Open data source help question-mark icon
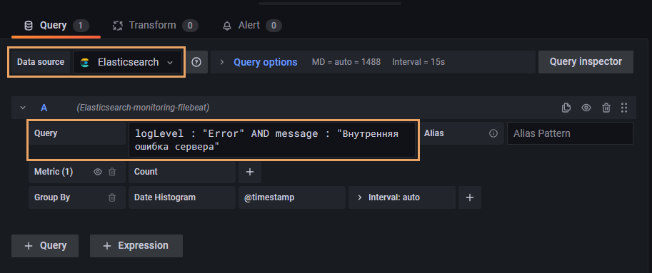This screenshot has width=652, height=273. [x=196, y=62]
